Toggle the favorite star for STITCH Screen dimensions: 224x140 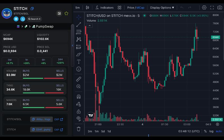point(66,13)
